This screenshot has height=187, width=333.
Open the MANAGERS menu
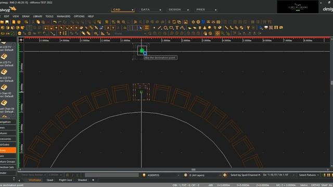[x=63, y=16]
